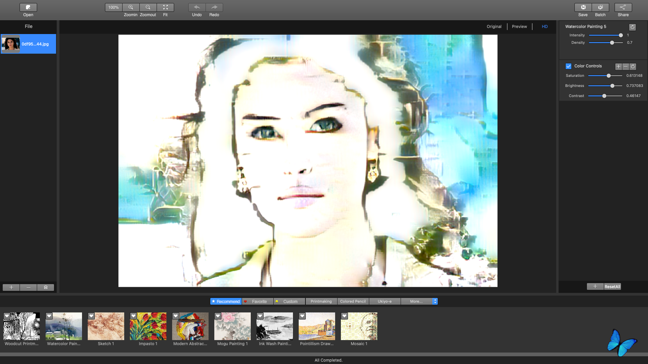
Task: Click the Open file icon
Action: click(28, 7)
